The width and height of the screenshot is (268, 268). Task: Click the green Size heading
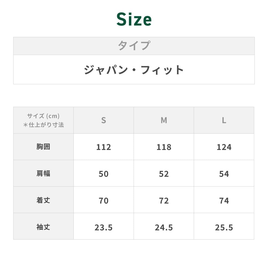pyautogui.click(x=134, y=19)
